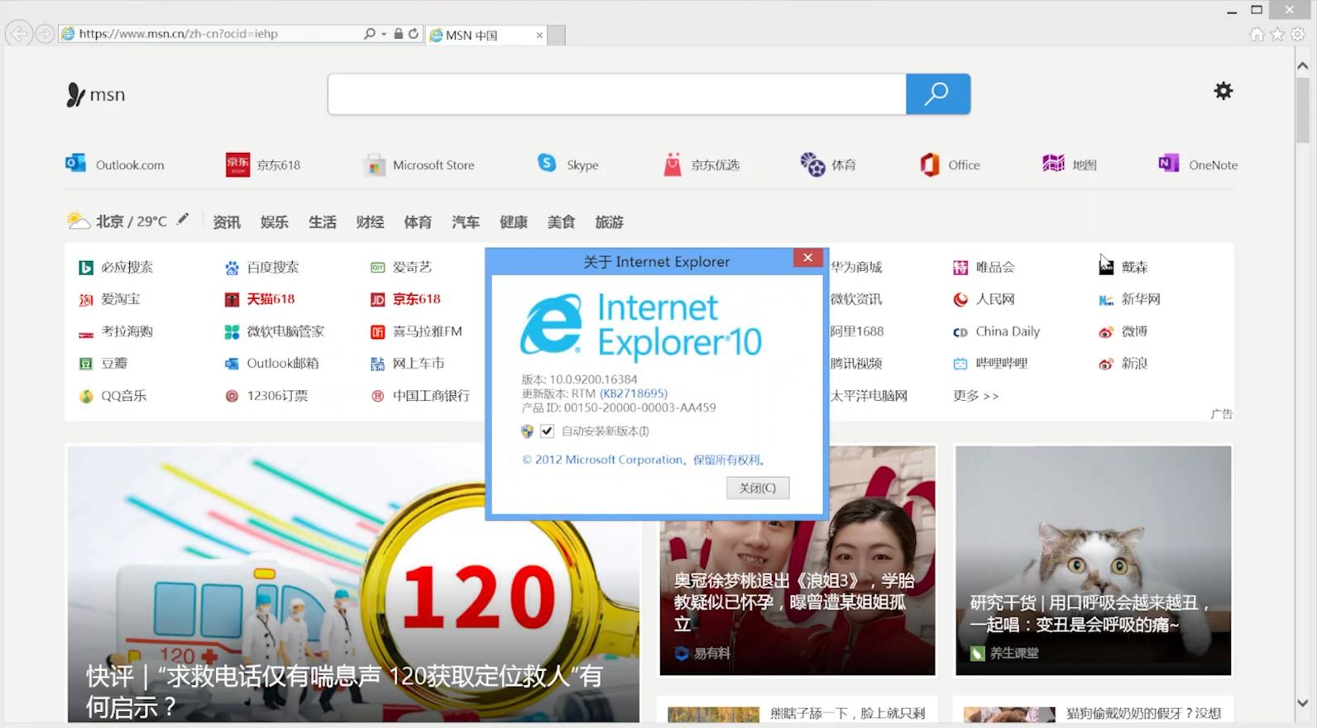Click the blue search magnifier button
The width and height of the screenshot is (1317, 728).
point(937,94)
